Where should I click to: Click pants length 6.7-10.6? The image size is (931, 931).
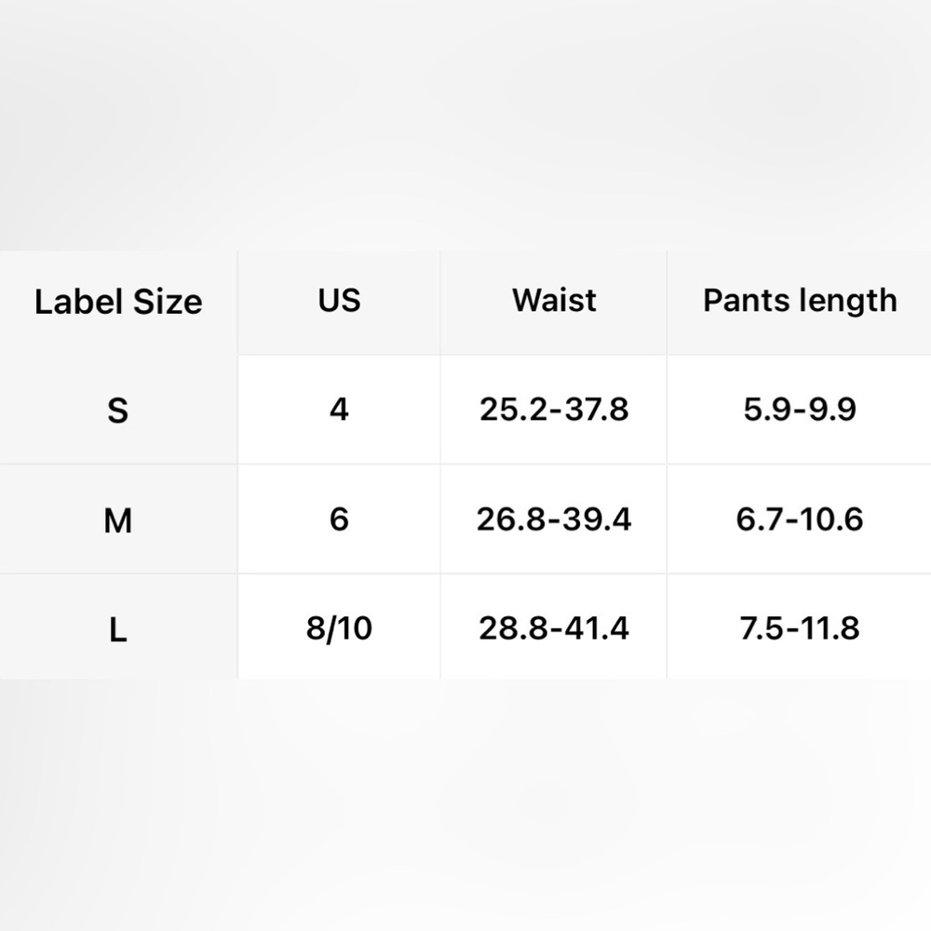[x=799, y=519]
